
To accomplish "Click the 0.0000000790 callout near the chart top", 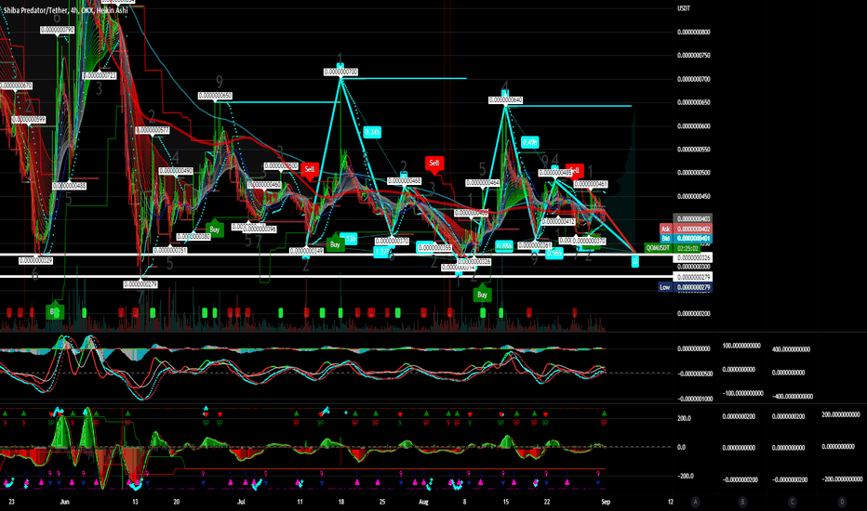I will tap(57, 30).
